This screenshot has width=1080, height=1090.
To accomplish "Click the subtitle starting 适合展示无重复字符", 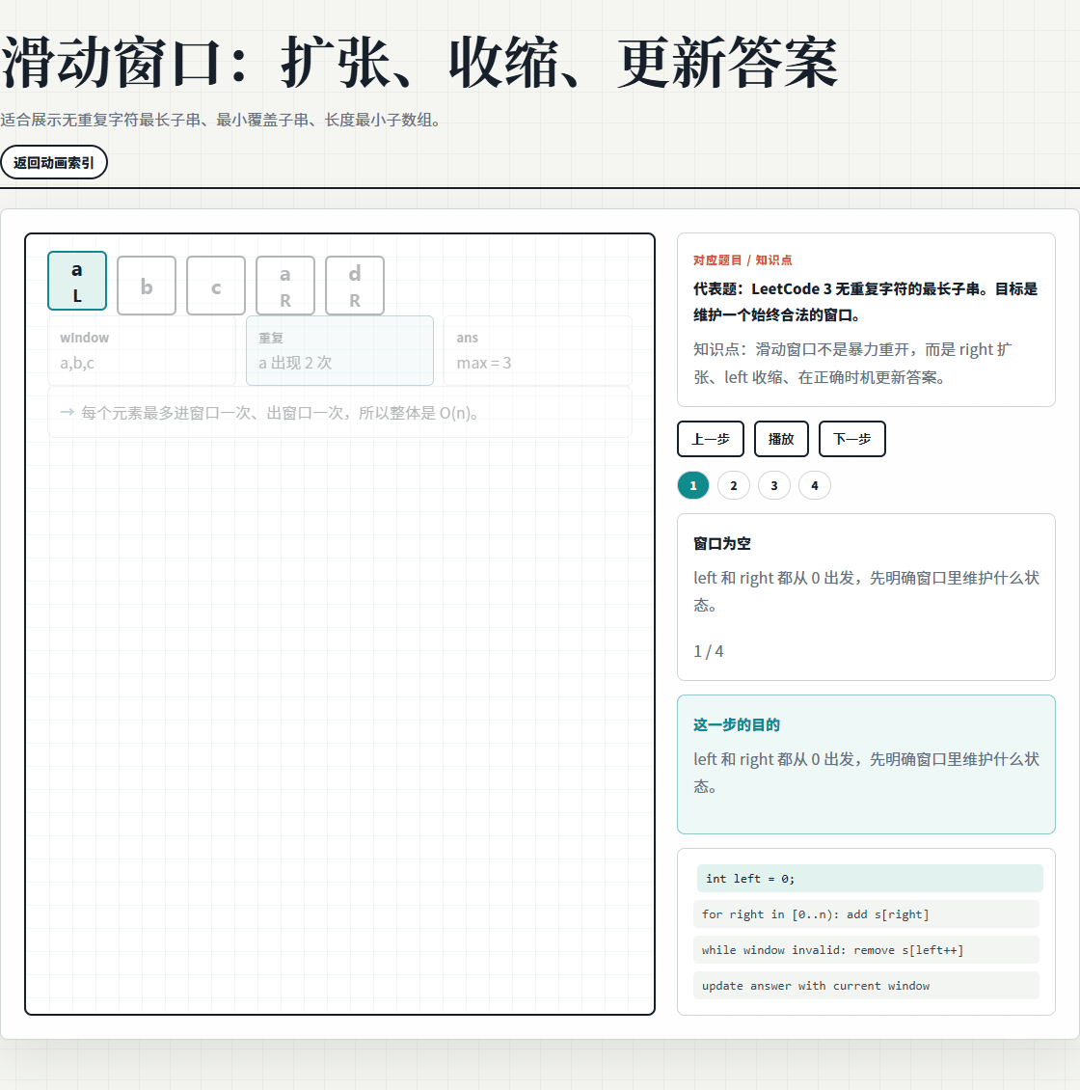I will [221, 120].
